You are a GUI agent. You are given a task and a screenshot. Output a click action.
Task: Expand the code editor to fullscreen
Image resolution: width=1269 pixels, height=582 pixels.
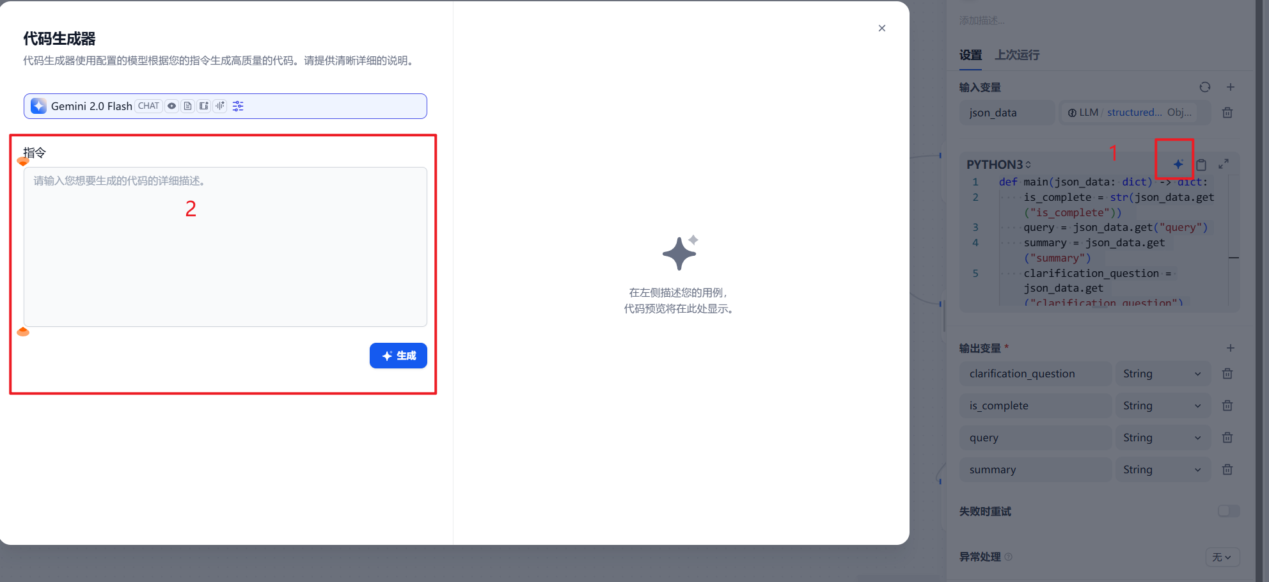point(1224,164)
